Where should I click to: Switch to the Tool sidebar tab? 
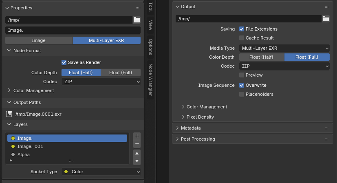point(151,7)
